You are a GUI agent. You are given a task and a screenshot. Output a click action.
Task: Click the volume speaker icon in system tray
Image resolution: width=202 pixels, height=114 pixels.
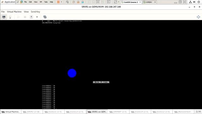click(x=194, y=2)
